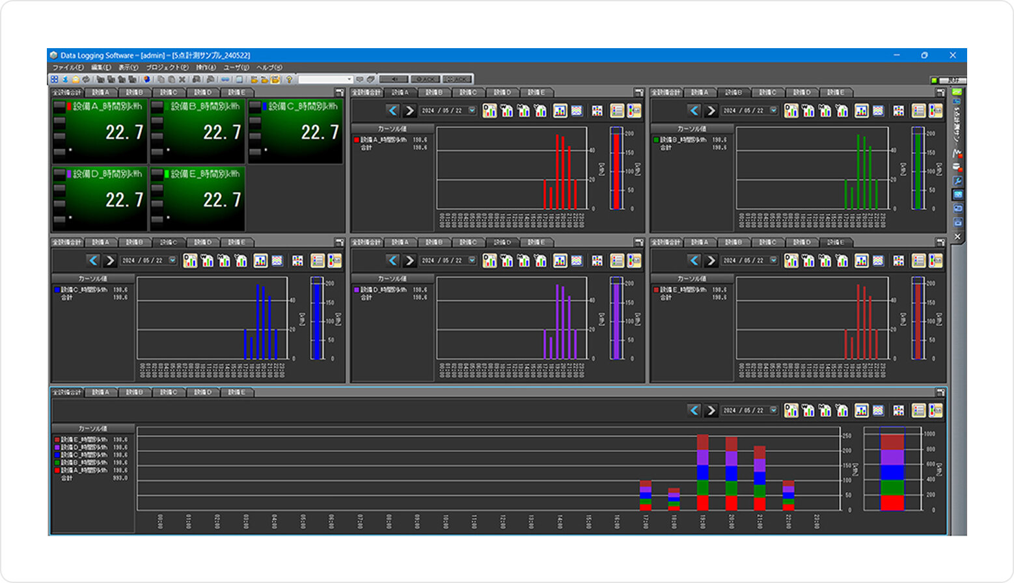Open the date picker dropdown in bottom panel
The image size is (1014, 583).
773,411
